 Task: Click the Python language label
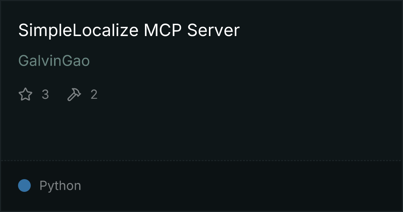60,186
